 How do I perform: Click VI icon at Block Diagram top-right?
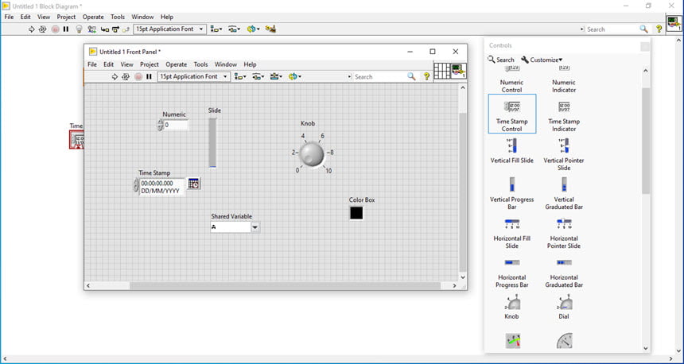pyautogui.click(x=674, y=23)
